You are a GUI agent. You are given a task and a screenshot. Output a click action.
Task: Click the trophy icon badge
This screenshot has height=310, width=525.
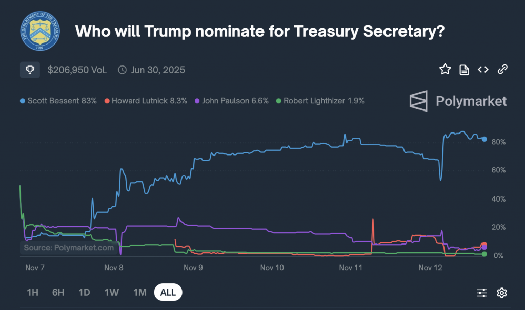point(30,70)
